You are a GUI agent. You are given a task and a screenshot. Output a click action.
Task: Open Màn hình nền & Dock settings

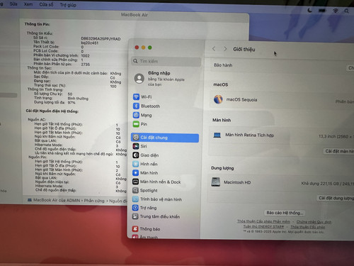tap(156, 182)
